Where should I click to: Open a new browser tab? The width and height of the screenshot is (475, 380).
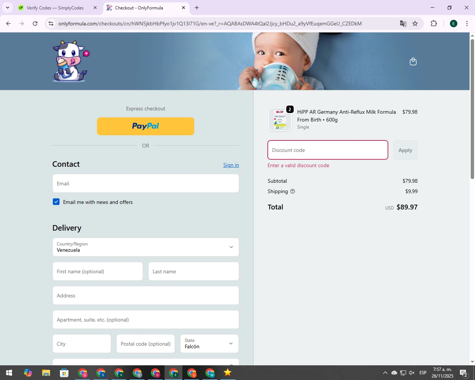point(197,8)
